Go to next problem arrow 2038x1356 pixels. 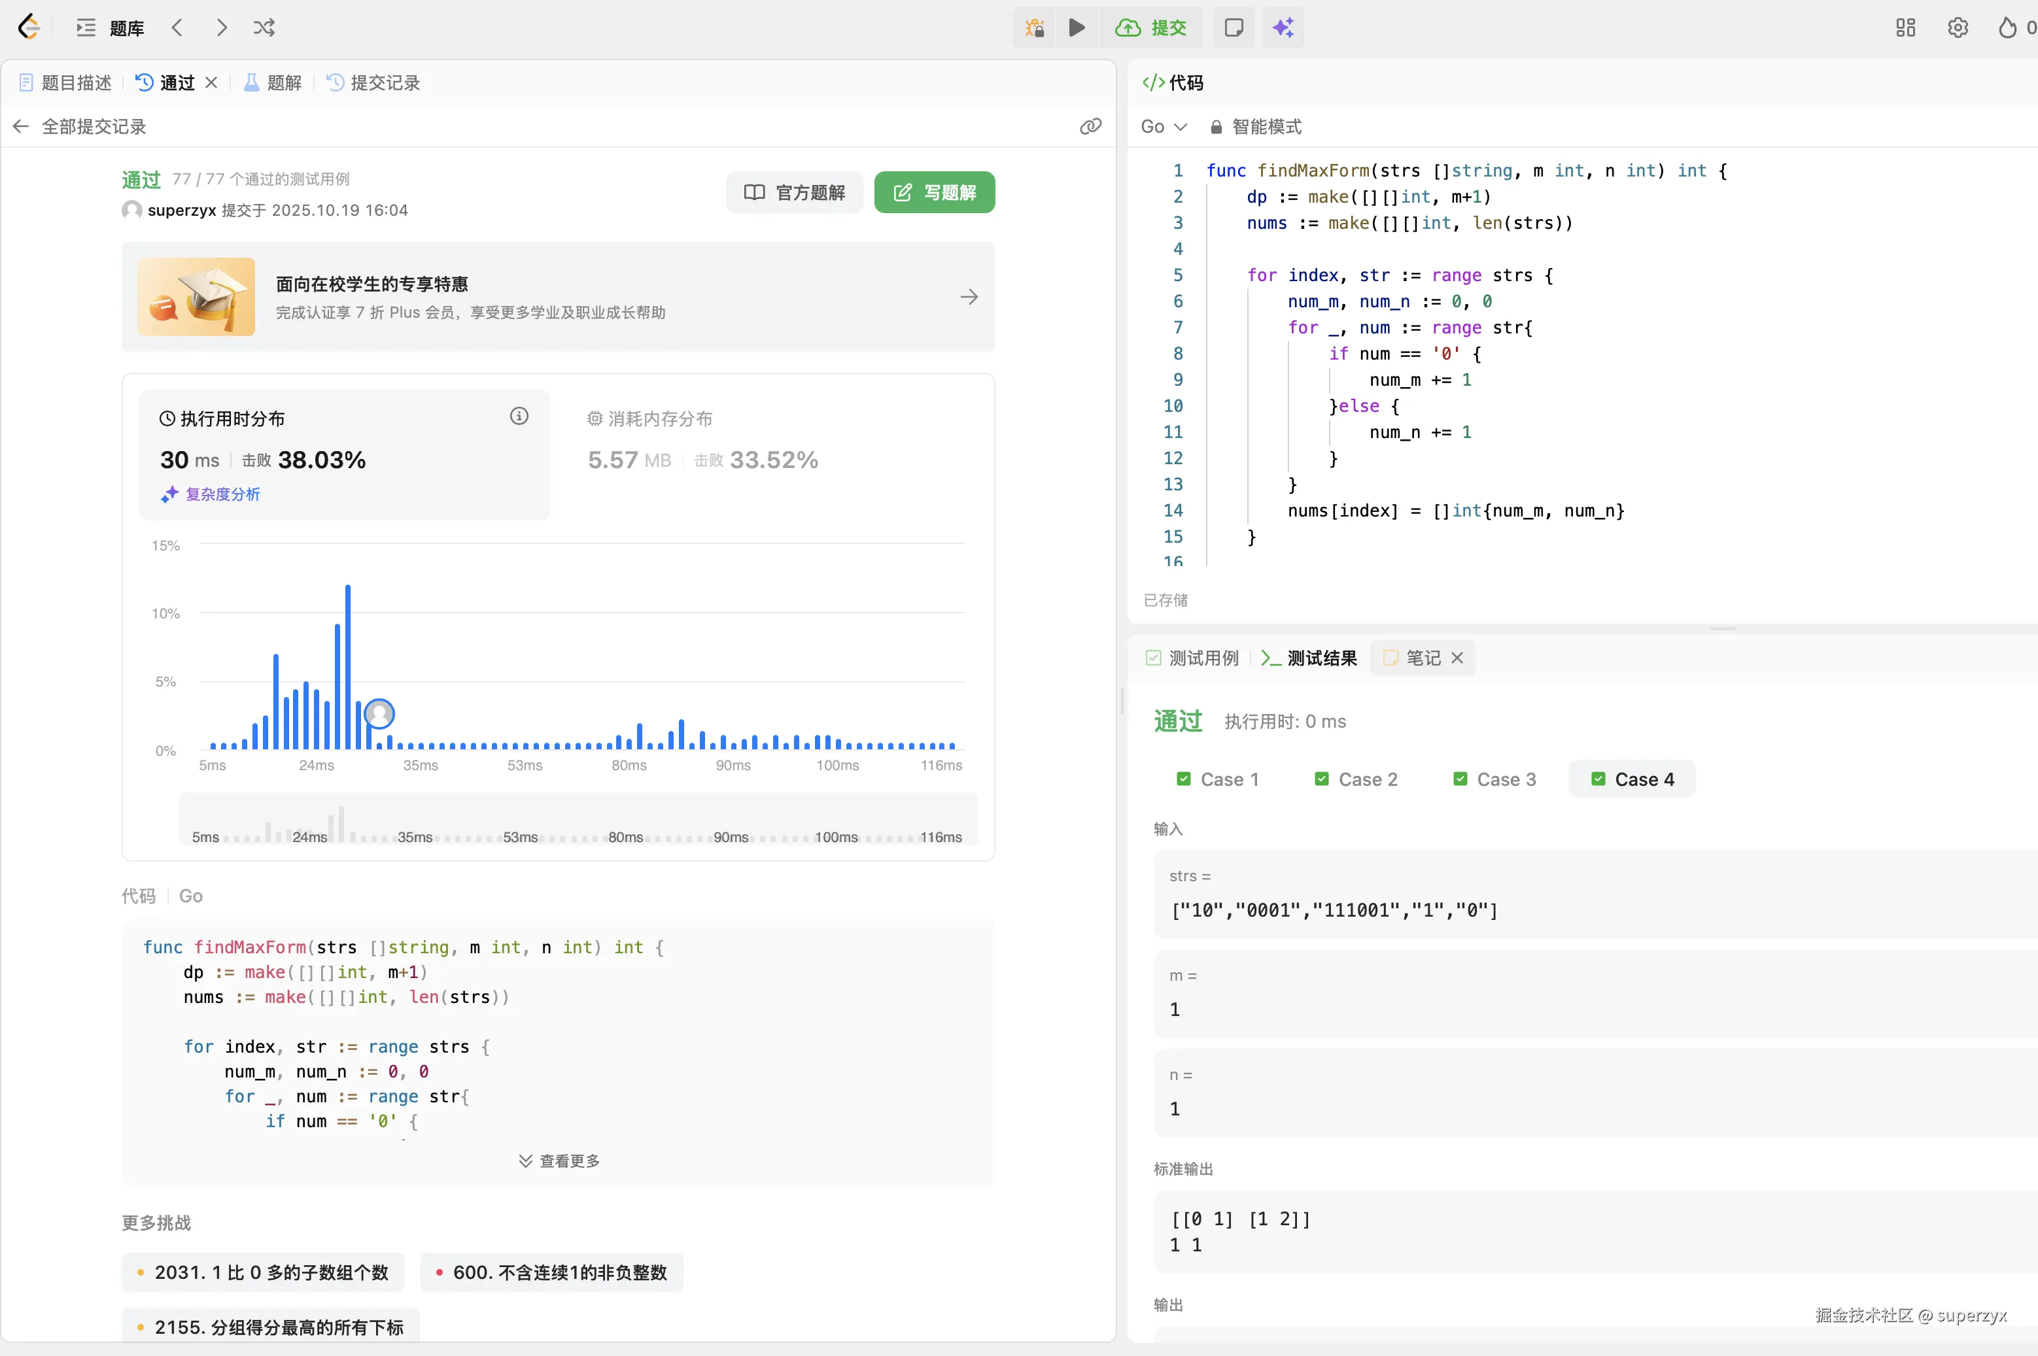(222, 27)
